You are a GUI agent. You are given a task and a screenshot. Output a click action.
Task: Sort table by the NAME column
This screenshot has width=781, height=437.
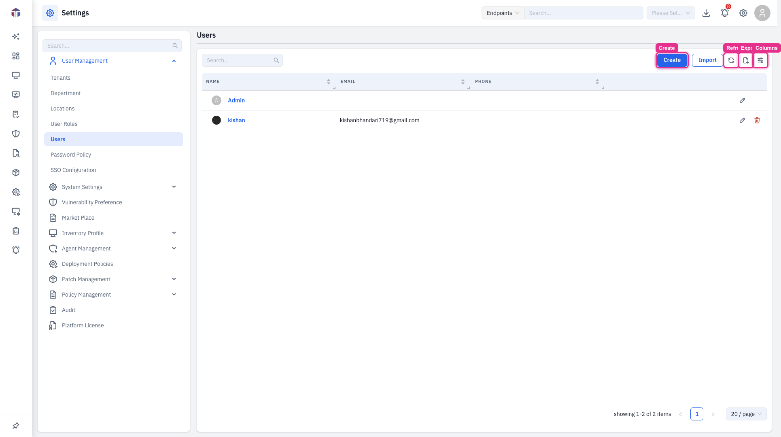coord(329,82)
